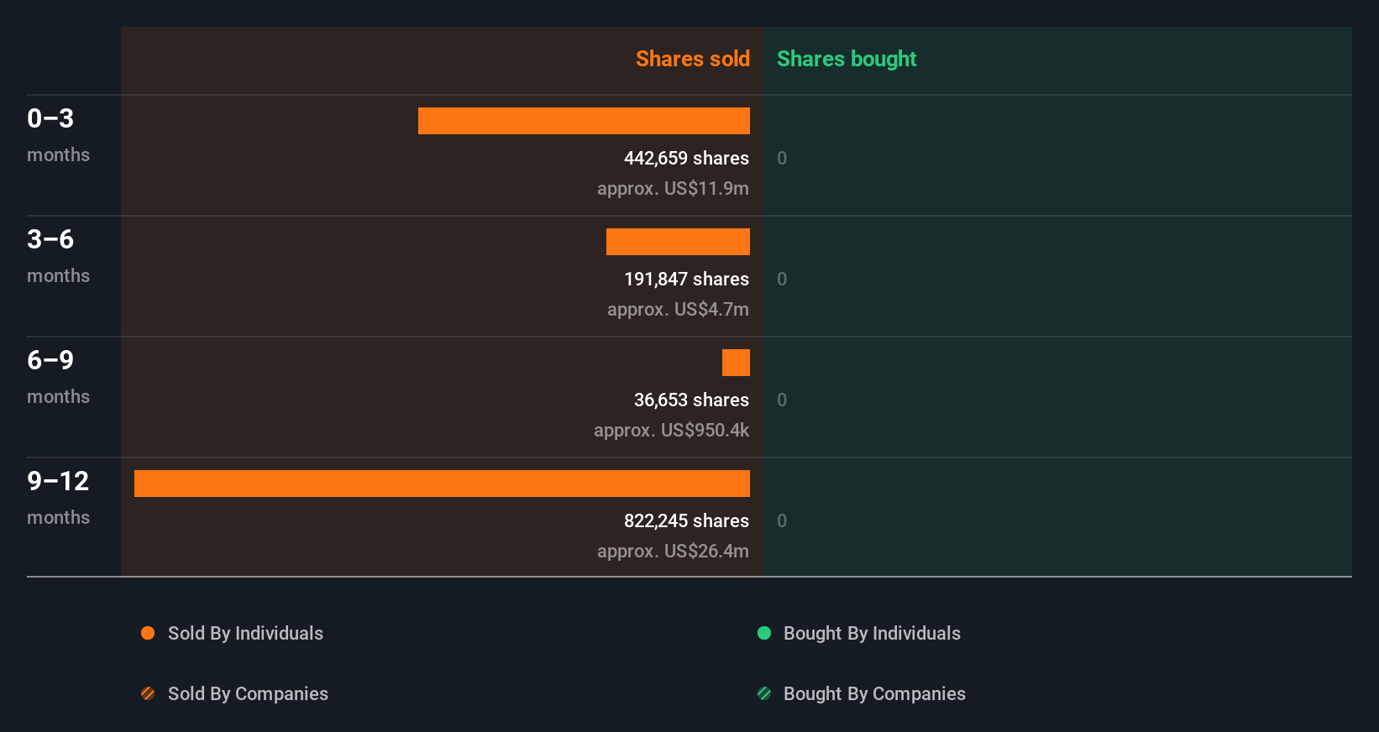This screenshot has width=1379, height=732.
Task: Click the bought 0 in 3–6 months row
Action: pyautogui.click(x=782, y=279)
